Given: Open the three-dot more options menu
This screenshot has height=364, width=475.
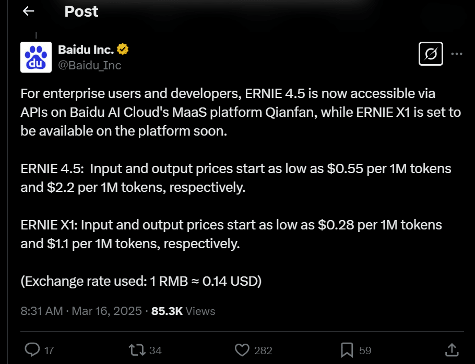Looking at the screenshot, I should tap(457, 54).
